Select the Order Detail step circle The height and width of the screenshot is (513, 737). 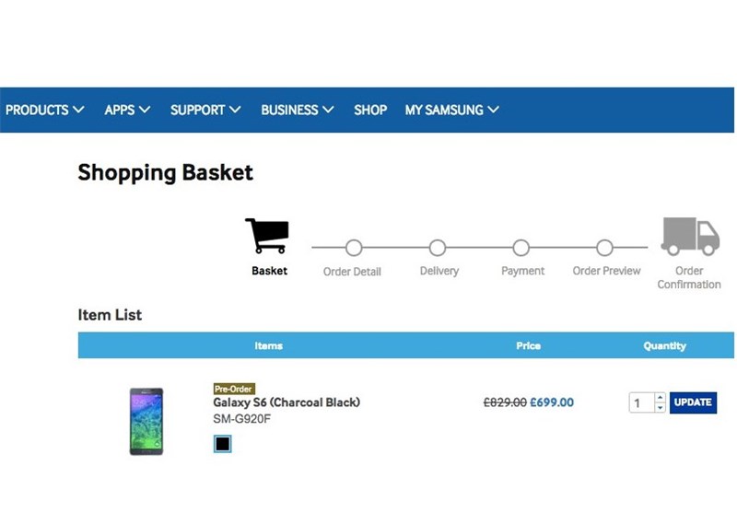coord(353,248)
